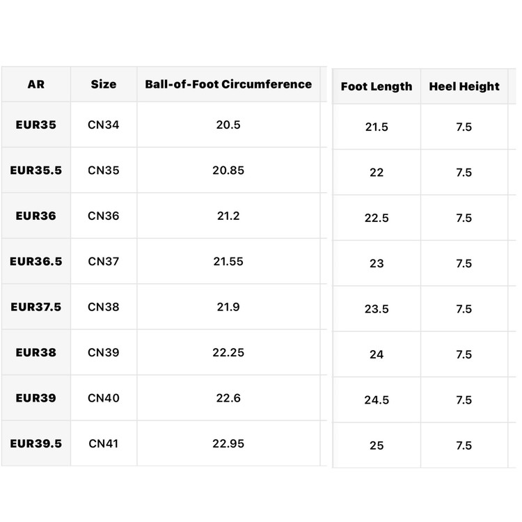Click the EUR36 size cell

tap(36, 216)
